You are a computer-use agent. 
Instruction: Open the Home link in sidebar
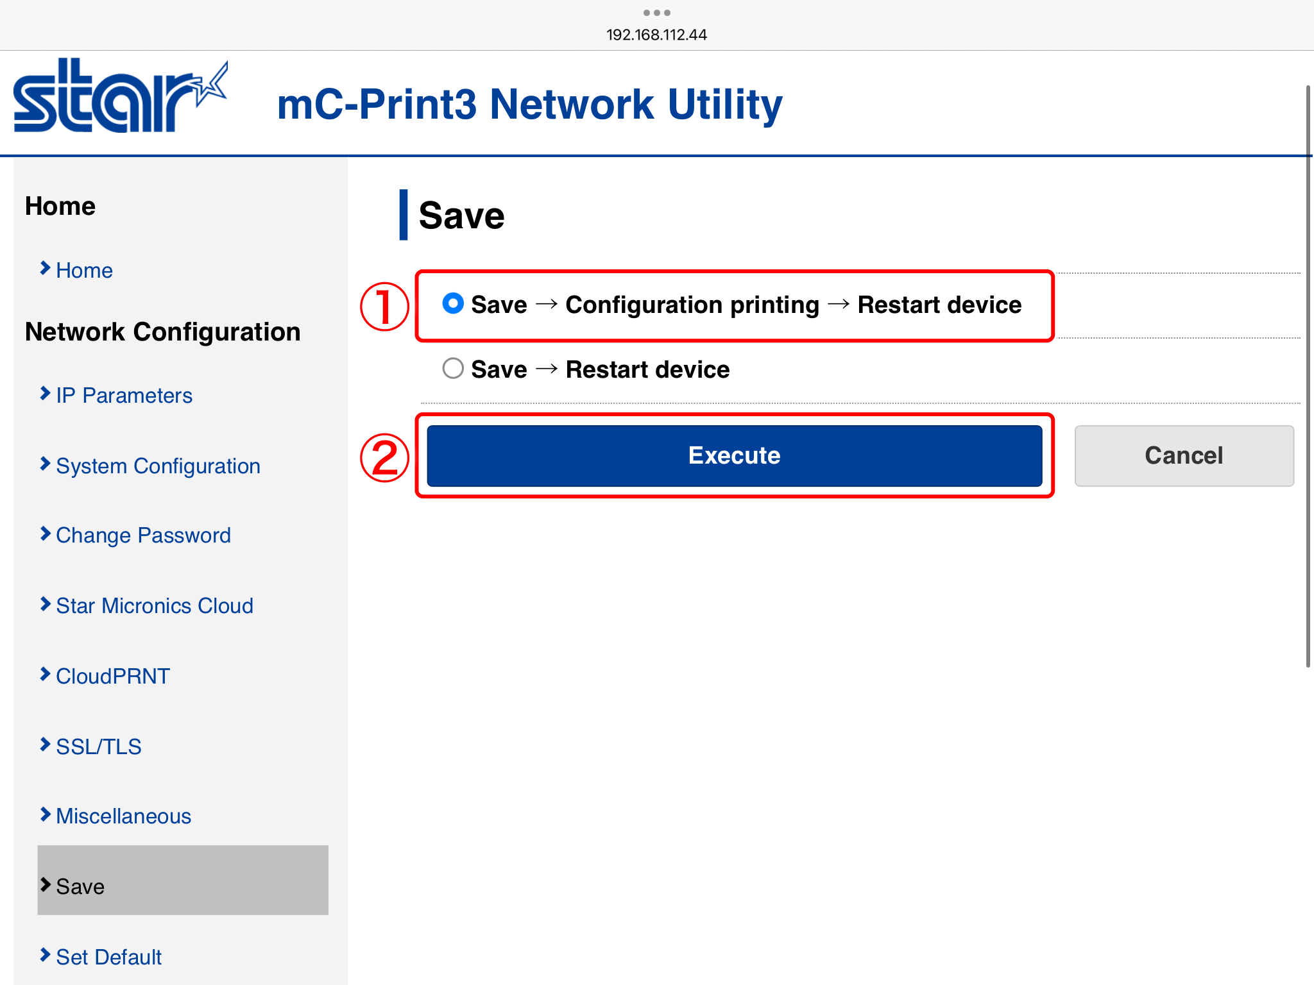[x=84, y=271]
